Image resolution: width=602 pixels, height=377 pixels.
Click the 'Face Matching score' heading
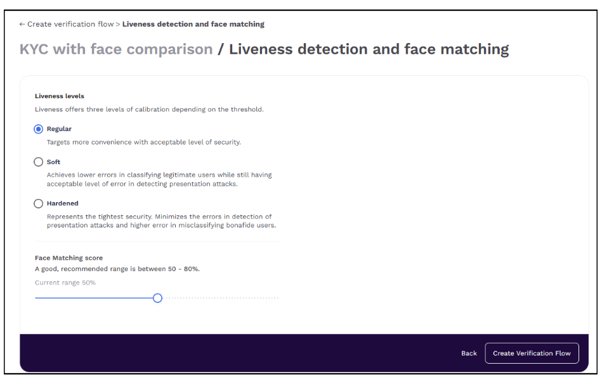click(x=69, y=258)
